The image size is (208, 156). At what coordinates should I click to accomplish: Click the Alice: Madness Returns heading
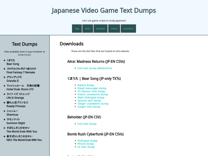[x=96, y=62]
